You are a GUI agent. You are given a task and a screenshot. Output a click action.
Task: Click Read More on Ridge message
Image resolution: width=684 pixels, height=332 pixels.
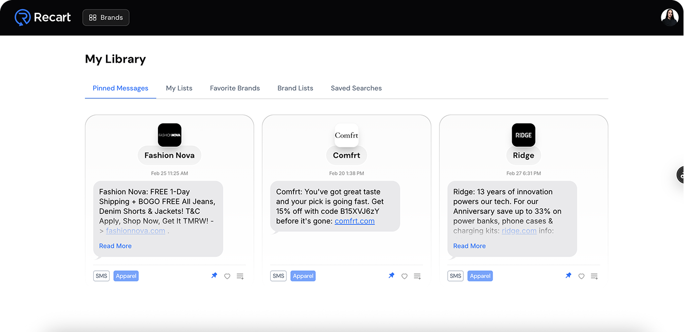click(x=469, y=246)
